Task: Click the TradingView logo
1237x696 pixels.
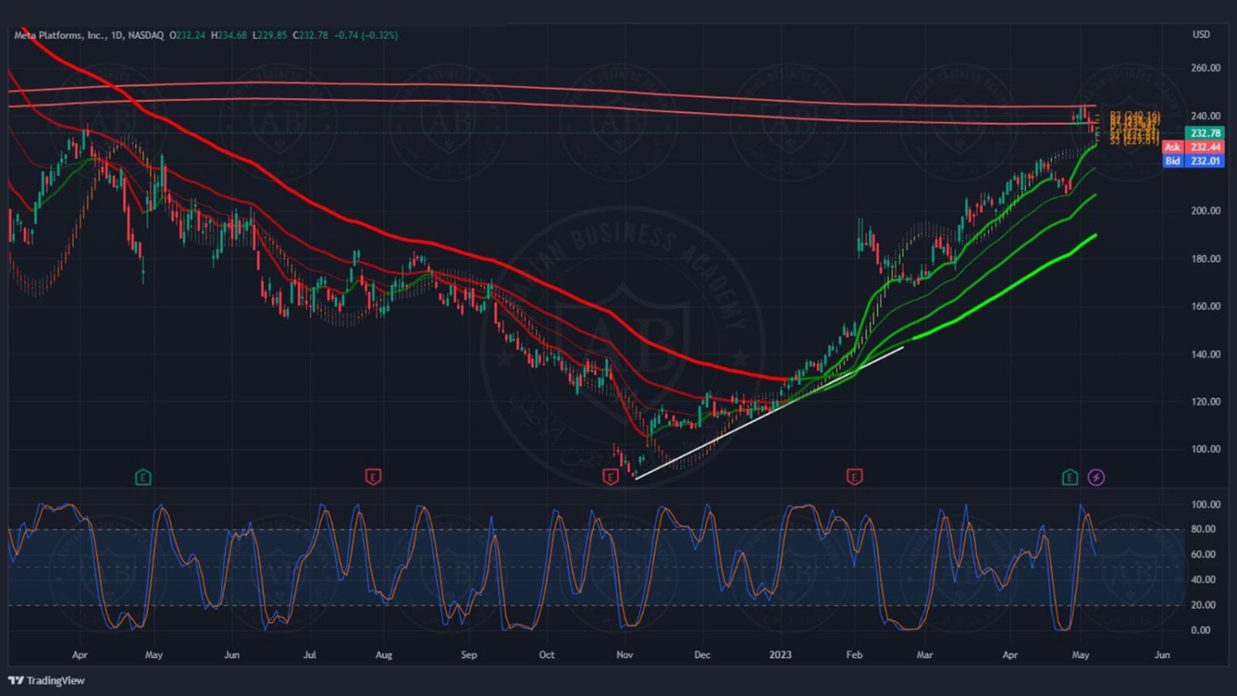Action: pyautogui.click(x=46, y=680)
